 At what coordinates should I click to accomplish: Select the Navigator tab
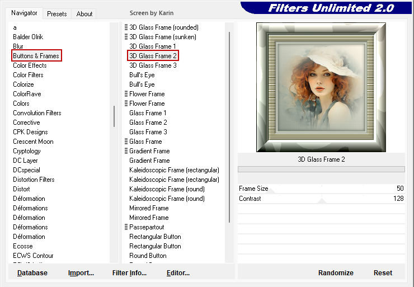pyautogui.click(x=25, y=13)
